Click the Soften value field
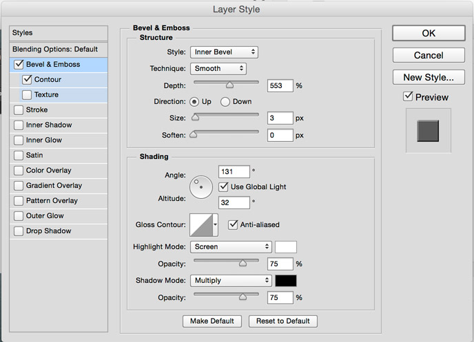The image size is (474, 342). click(280, 136)
